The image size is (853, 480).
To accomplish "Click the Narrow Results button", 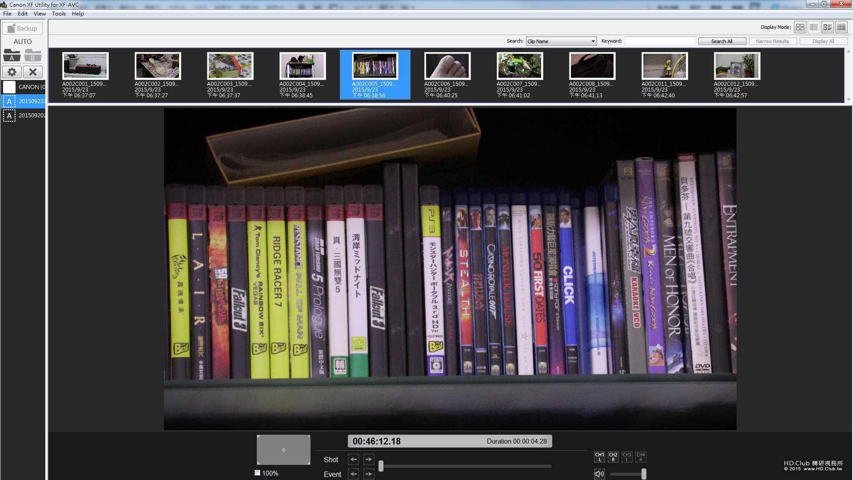I will click(x=773, y=41).
